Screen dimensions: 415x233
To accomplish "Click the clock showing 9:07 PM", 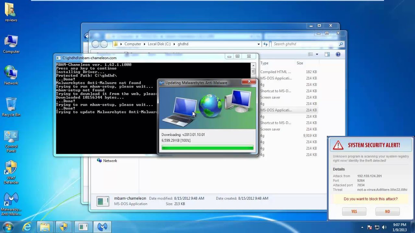I will (399, 225).
